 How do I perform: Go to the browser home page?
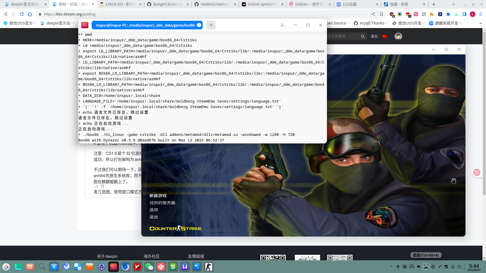point(30,14)
